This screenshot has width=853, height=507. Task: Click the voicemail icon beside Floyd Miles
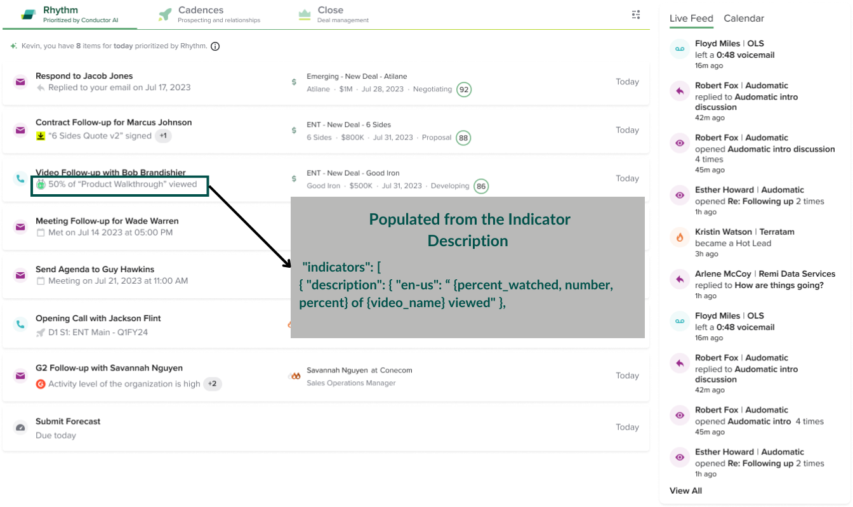tap(680, 48)
